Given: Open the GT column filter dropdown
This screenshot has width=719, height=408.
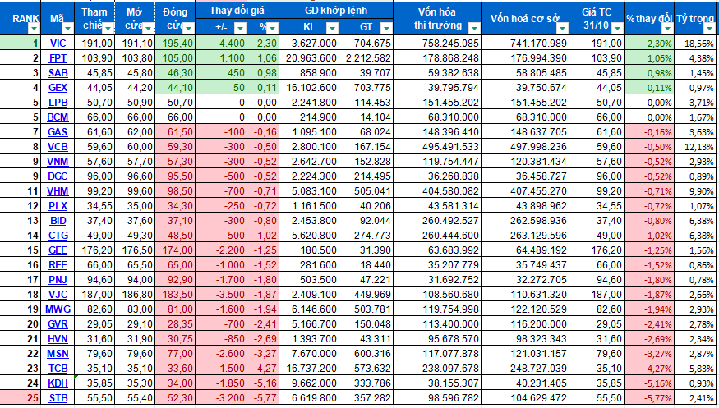Looking at the screenshot, I should click(386, 29).
